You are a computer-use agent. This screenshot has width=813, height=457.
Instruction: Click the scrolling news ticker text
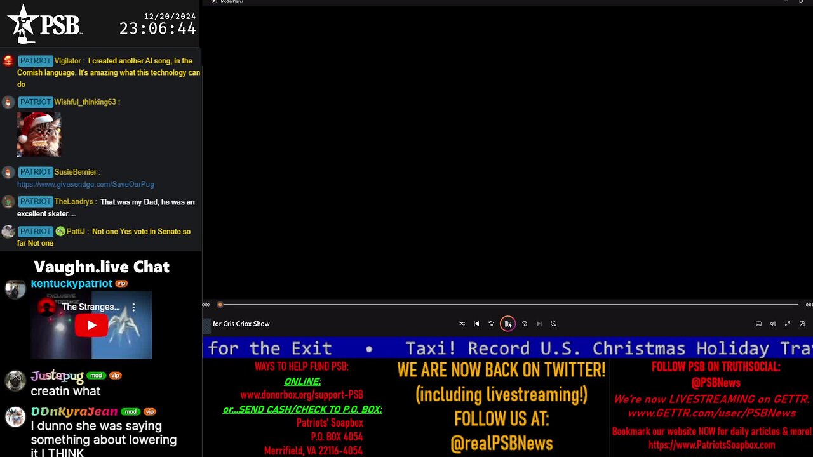coord(507,348)
